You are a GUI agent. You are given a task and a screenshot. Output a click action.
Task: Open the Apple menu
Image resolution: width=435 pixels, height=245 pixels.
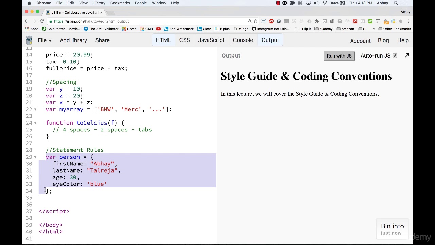pyautogui.click(x=29, y=3)
